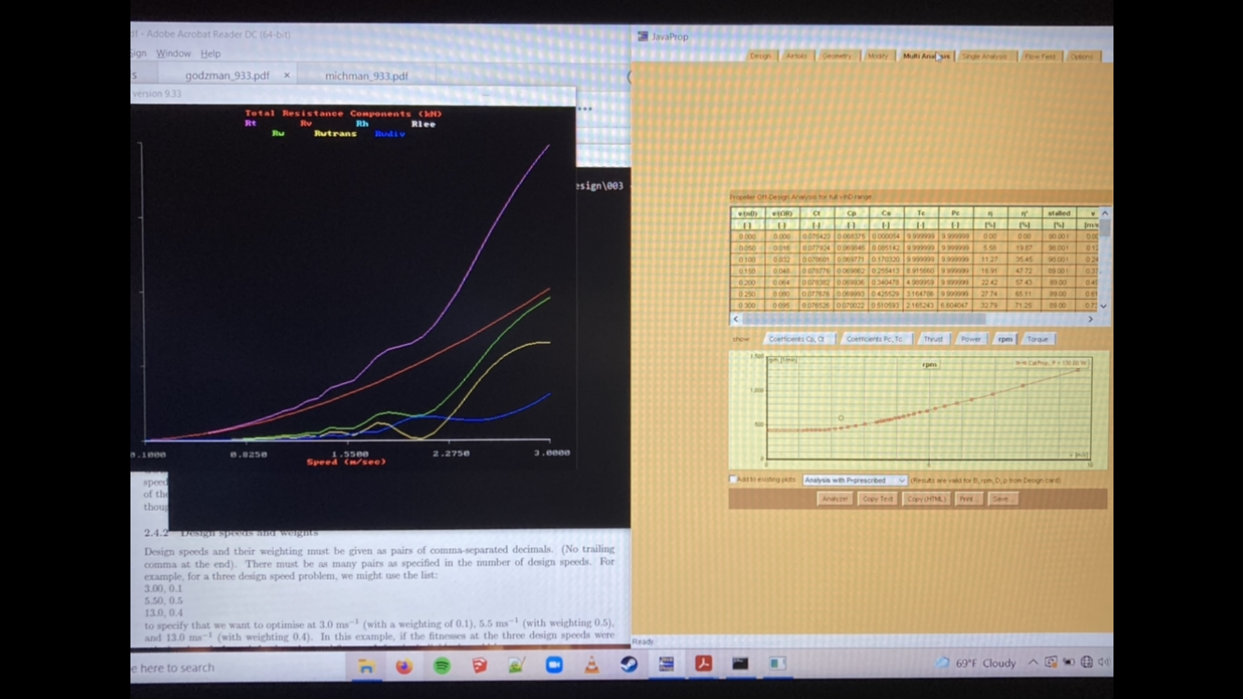
Task: Click table horizontal scrollbar right arrow
Action: coord(1090,319)
